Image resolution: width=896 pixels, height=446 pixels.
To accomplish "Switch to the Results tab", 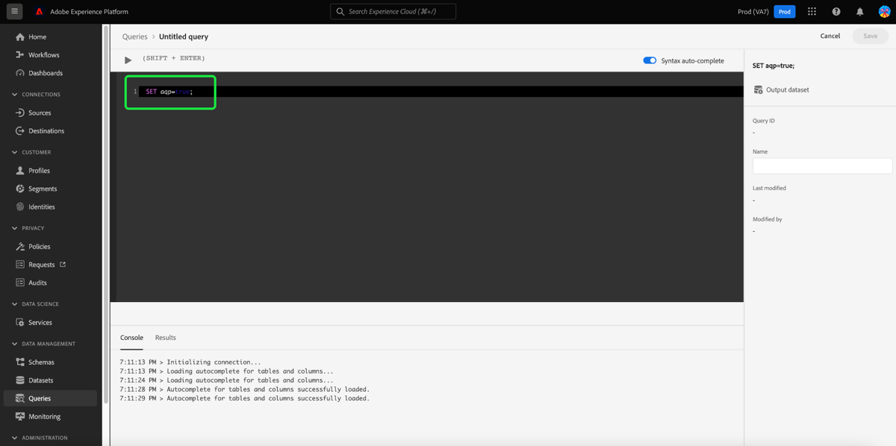I will [165, 337].
